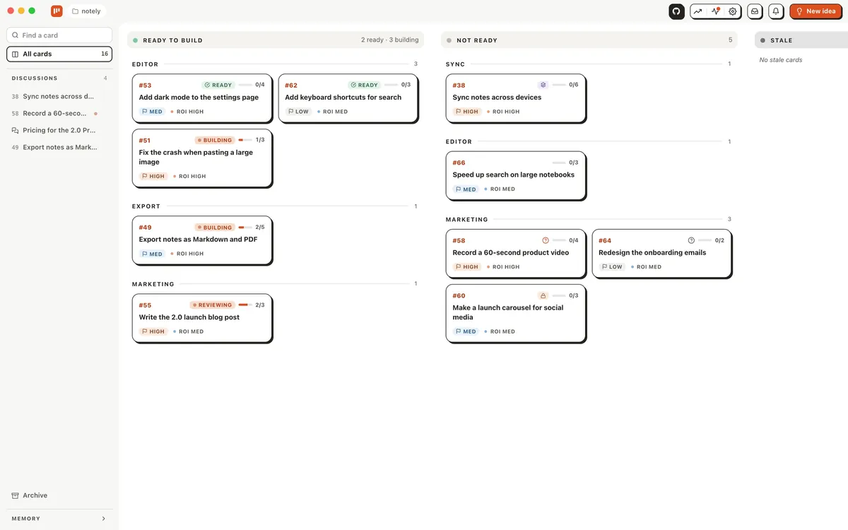Image resolution: width=848 pixels, height=530 pixels.
Task: Open card #38 Sync notes across devices
Action: pos(515,98)
